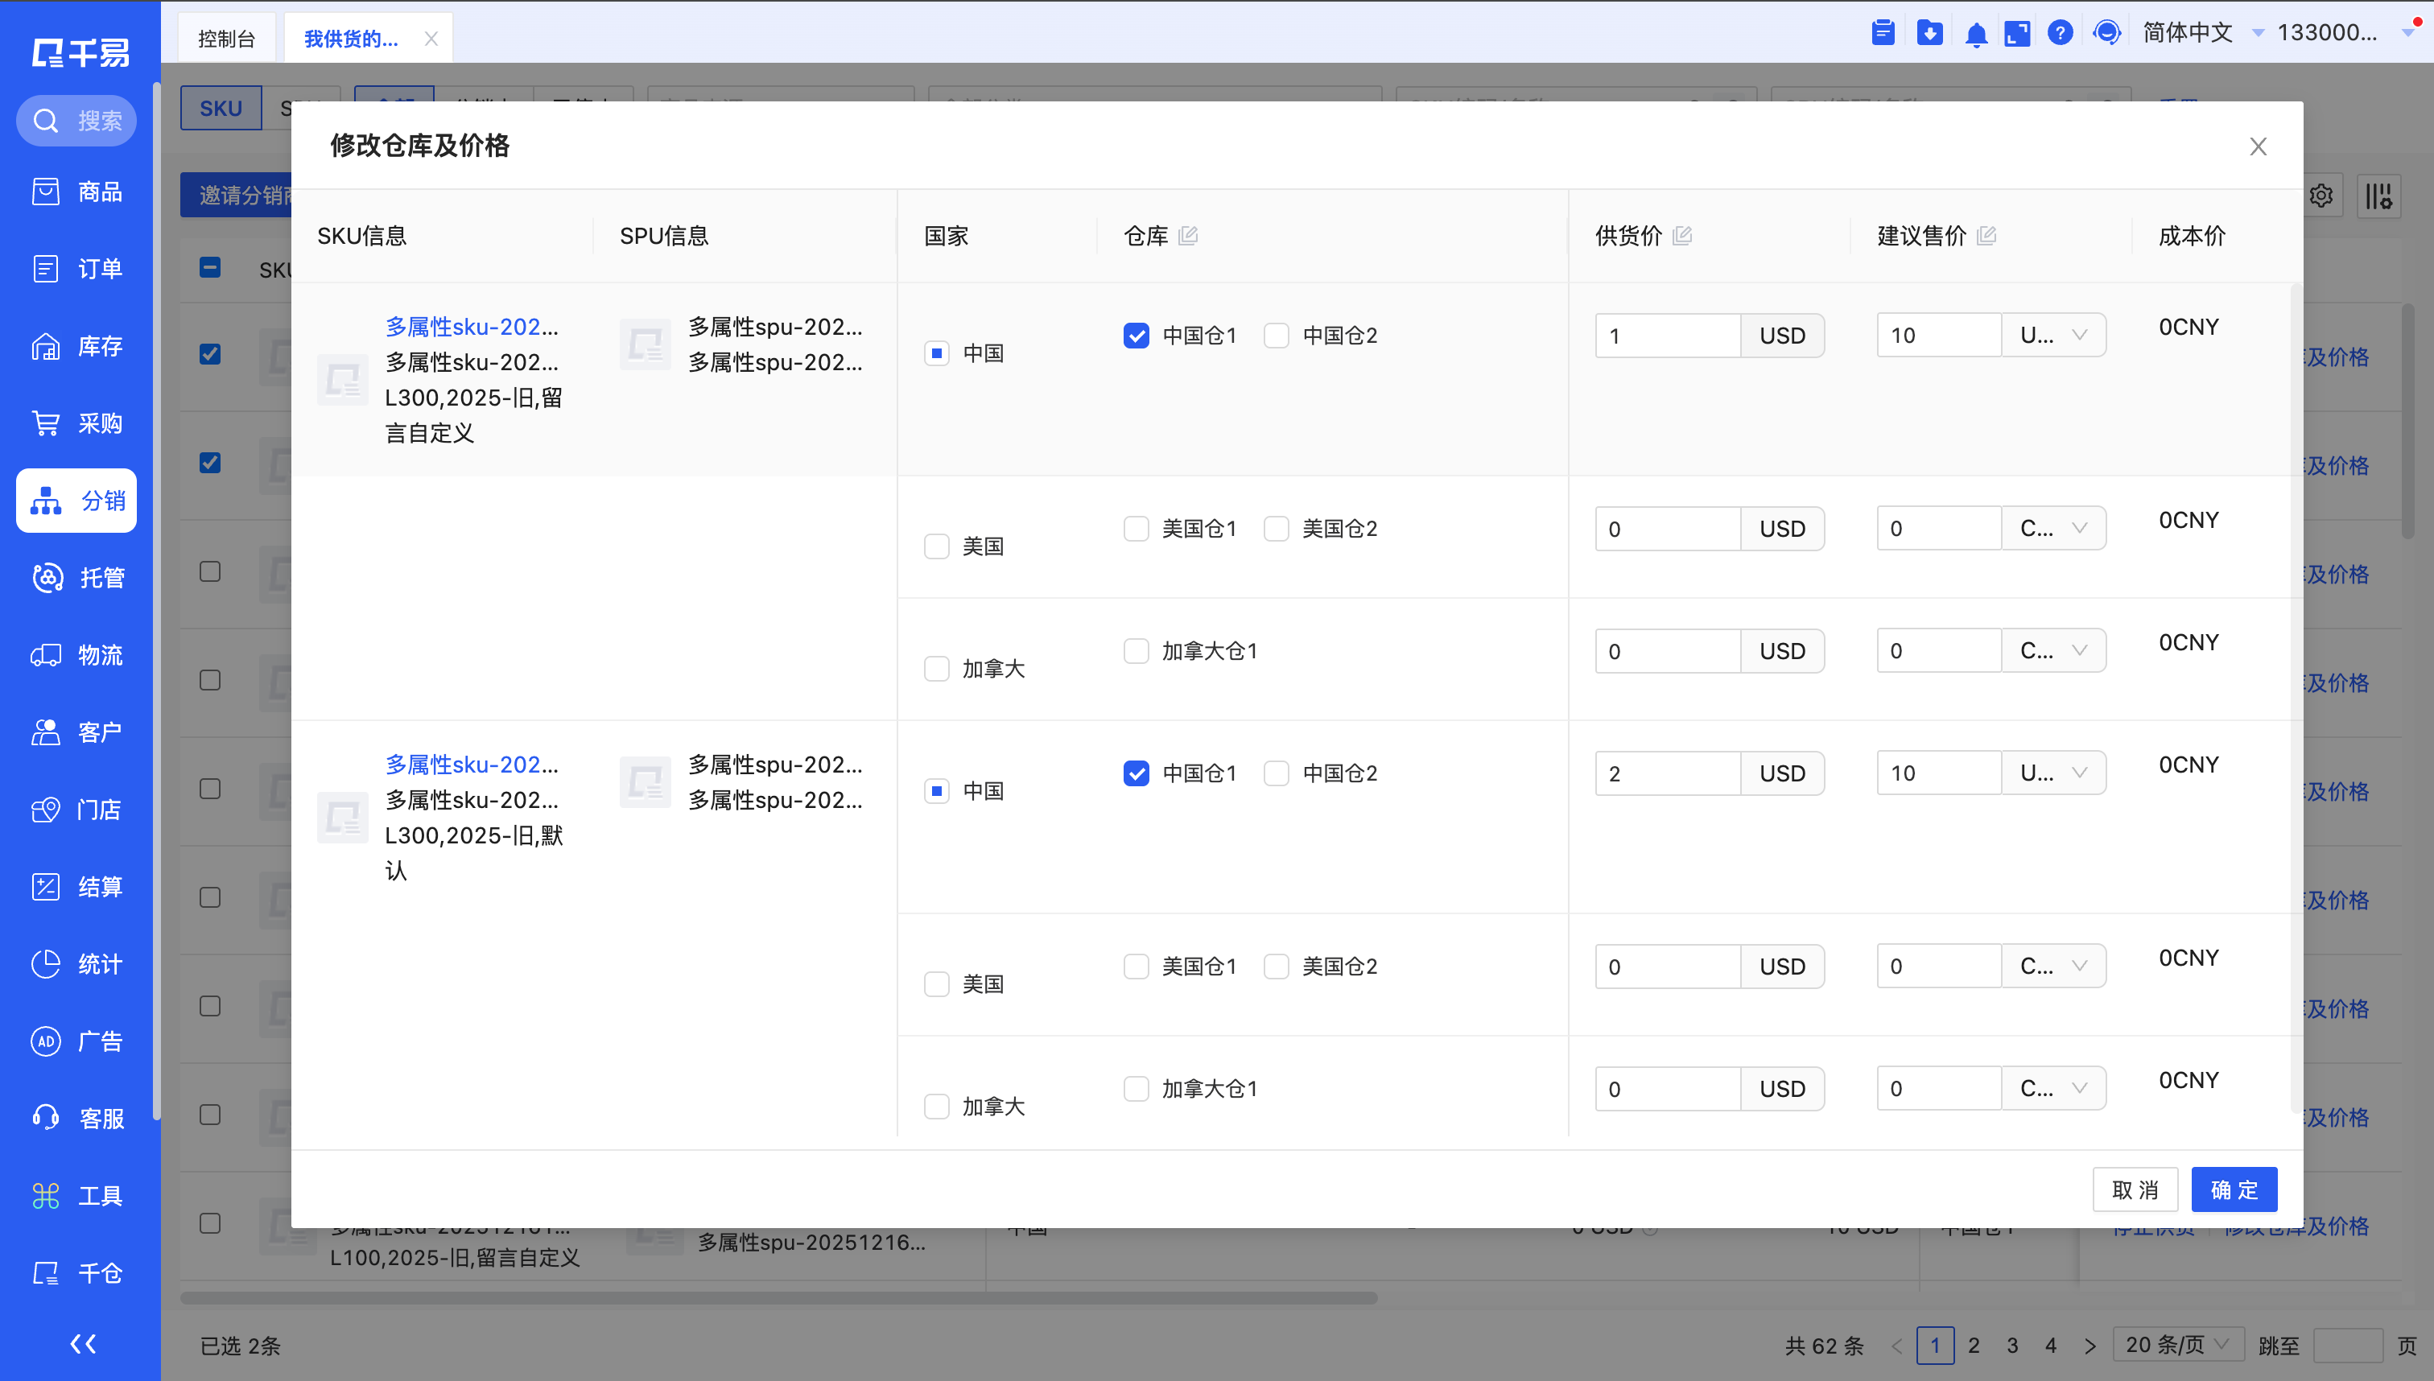The width and height of the screenshot is (2434, 1381).
Task: Select the 分销 sidebar menu item
Action: point(76,500)
